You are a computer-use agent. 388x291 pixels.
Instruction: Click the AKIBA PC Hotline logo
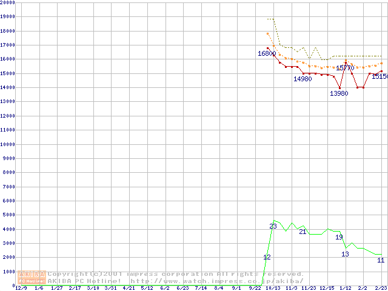point(32,277)
